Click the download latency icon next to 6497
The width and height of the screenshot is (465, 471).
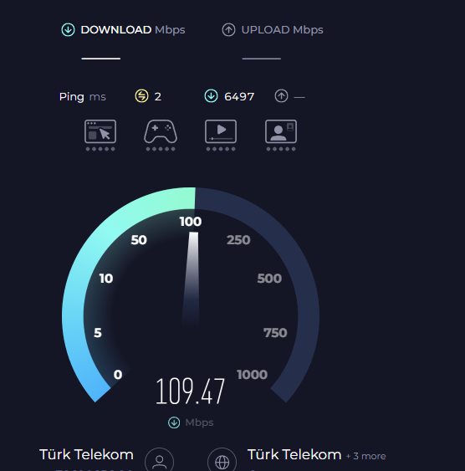click(211, 96)
